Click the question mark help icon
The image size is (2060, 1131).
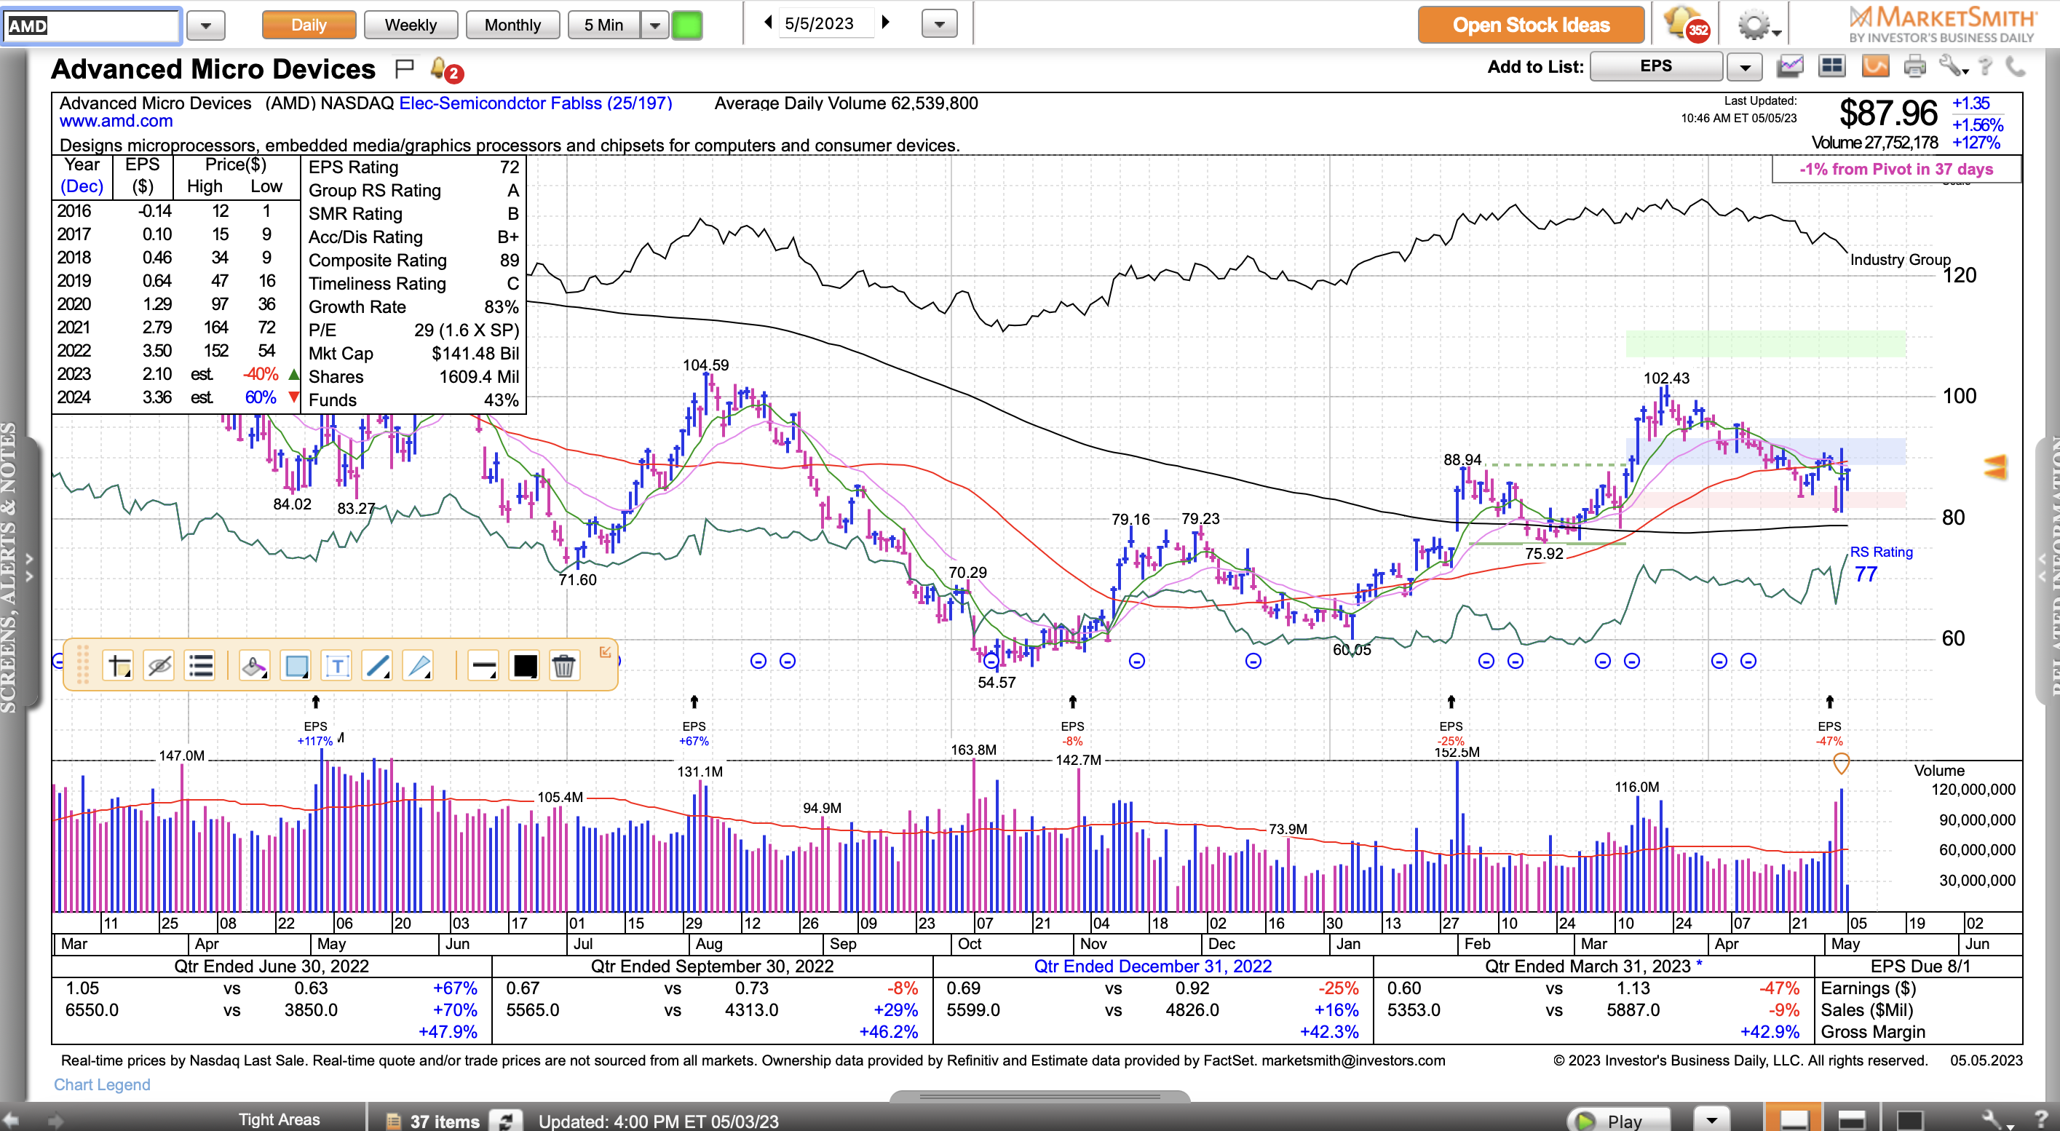point(1986,66)
